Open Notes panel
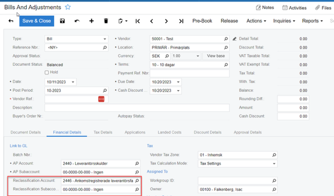Image resolution: width=334 pixels, height=196 pixels. pyautogui.click(x=265, y=8)
